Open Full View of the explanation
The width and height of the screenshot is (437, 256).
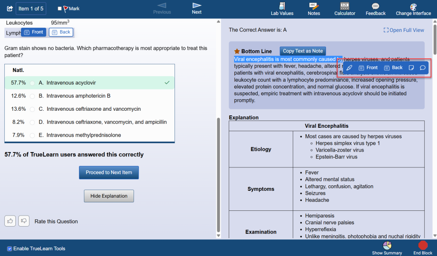tap(404, 30)
